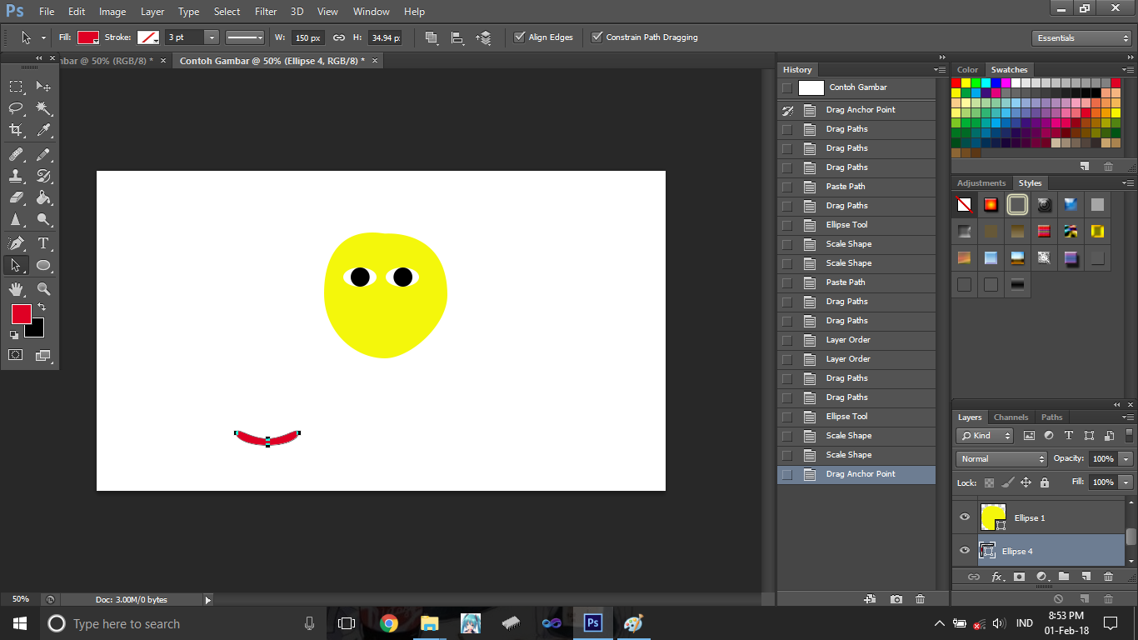
Task: Open the blending mode dropdown in Layers
Action: (1000, 458)
